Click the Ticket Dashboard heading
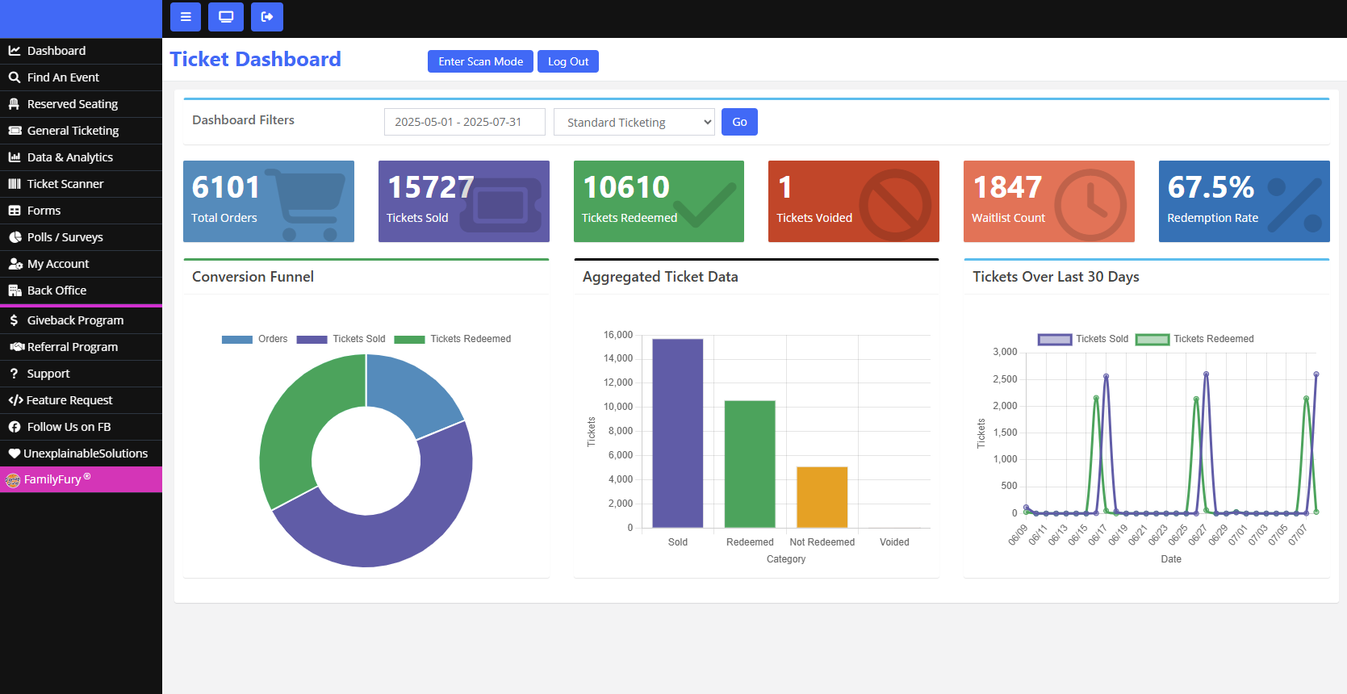 (x=255, y=60)
